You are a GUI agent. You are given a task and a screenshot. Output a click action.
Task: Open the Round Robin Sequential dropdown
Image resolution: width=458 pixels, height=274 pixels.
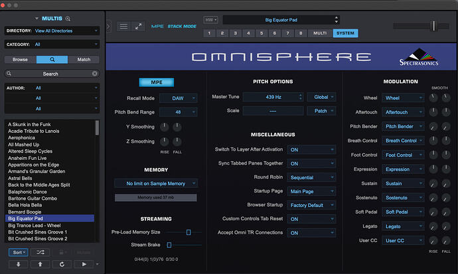311,177
